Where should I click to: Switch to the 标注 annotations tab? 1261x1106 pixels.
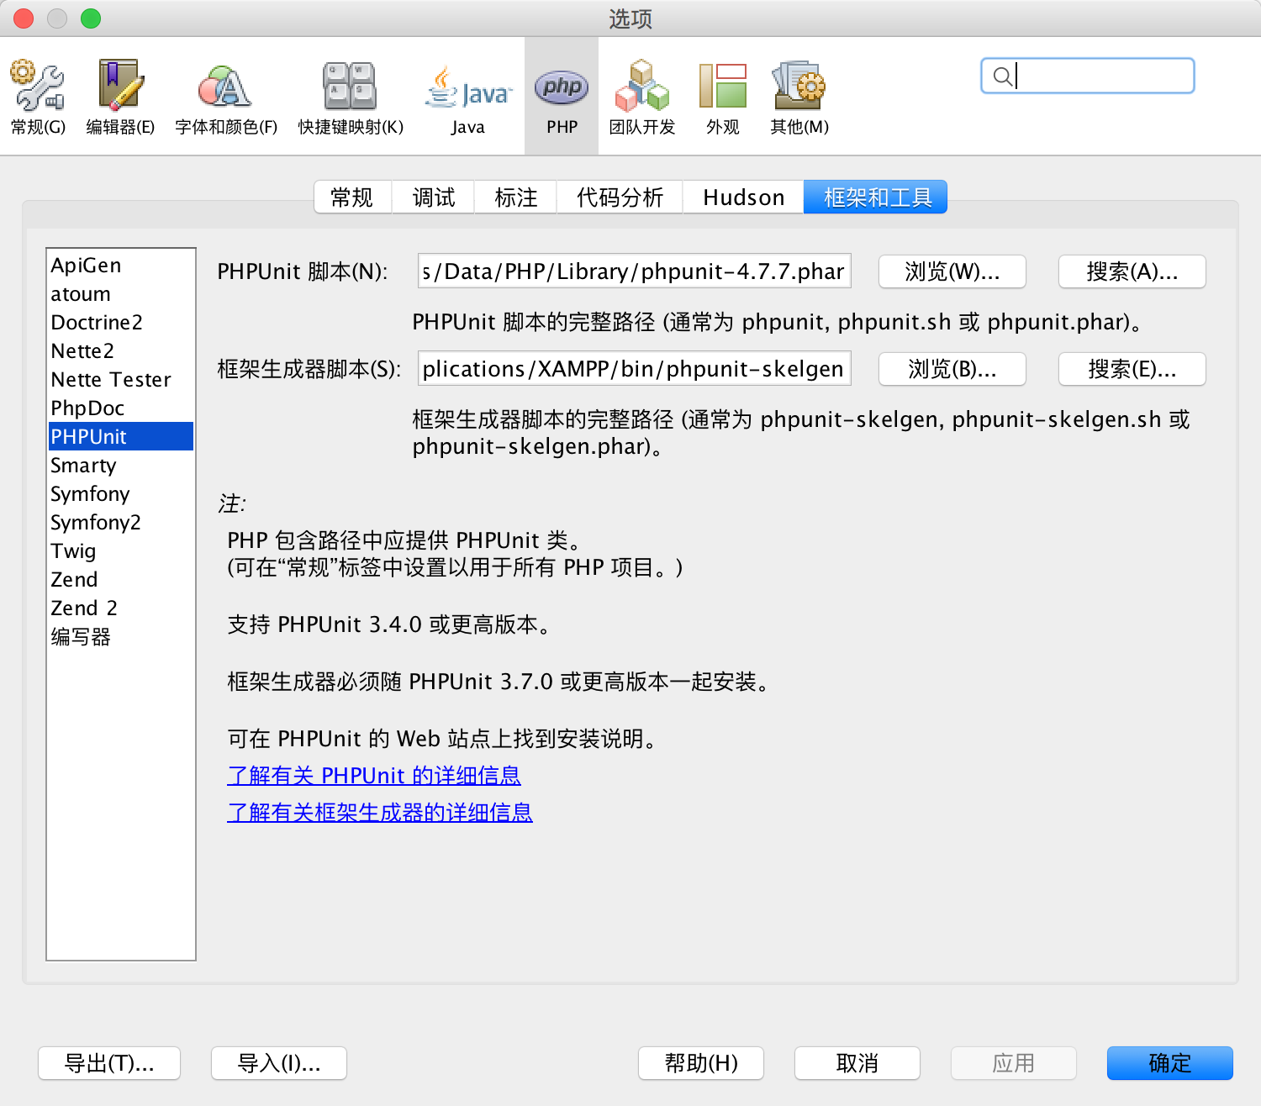(x=515, y=197)
